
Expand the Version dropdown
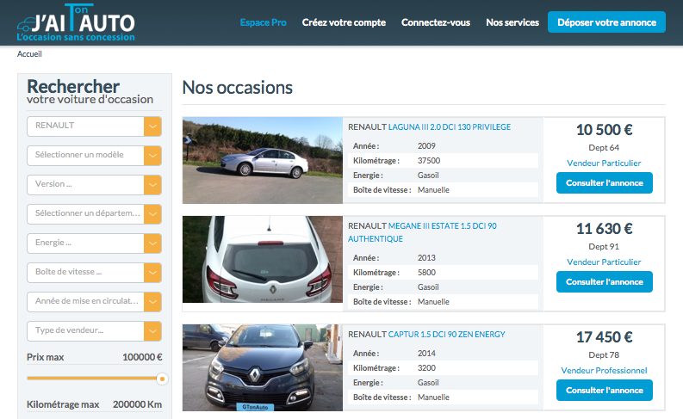[x=94, y=185]
